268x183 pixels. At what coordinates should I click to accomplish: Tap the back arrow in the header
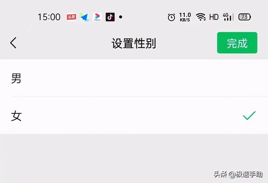click(x=13, y=43)
